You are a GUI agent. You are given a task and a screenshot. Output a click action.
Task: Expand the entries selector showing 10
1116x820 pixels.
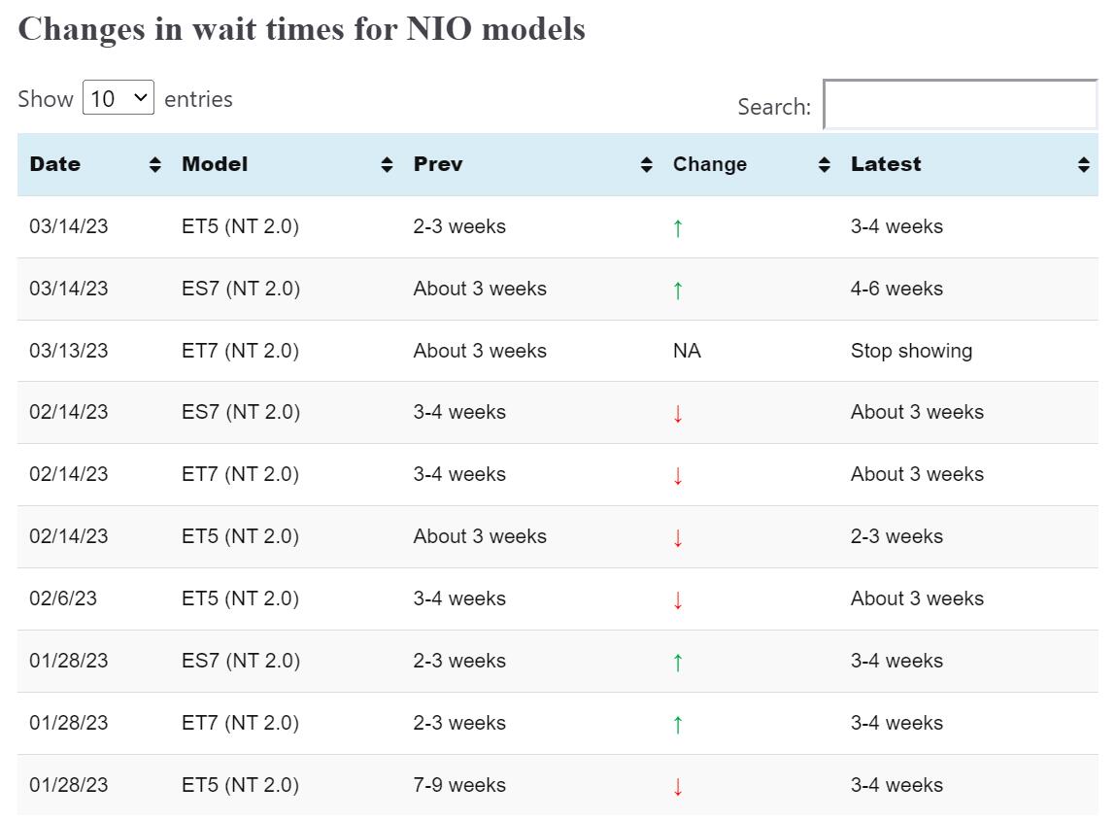[x=118, y=97]
